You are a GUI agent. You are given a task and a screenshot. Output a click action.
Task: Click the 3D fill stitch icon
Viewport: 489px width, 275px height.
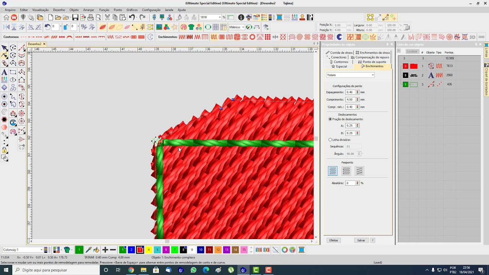(473, 37)
